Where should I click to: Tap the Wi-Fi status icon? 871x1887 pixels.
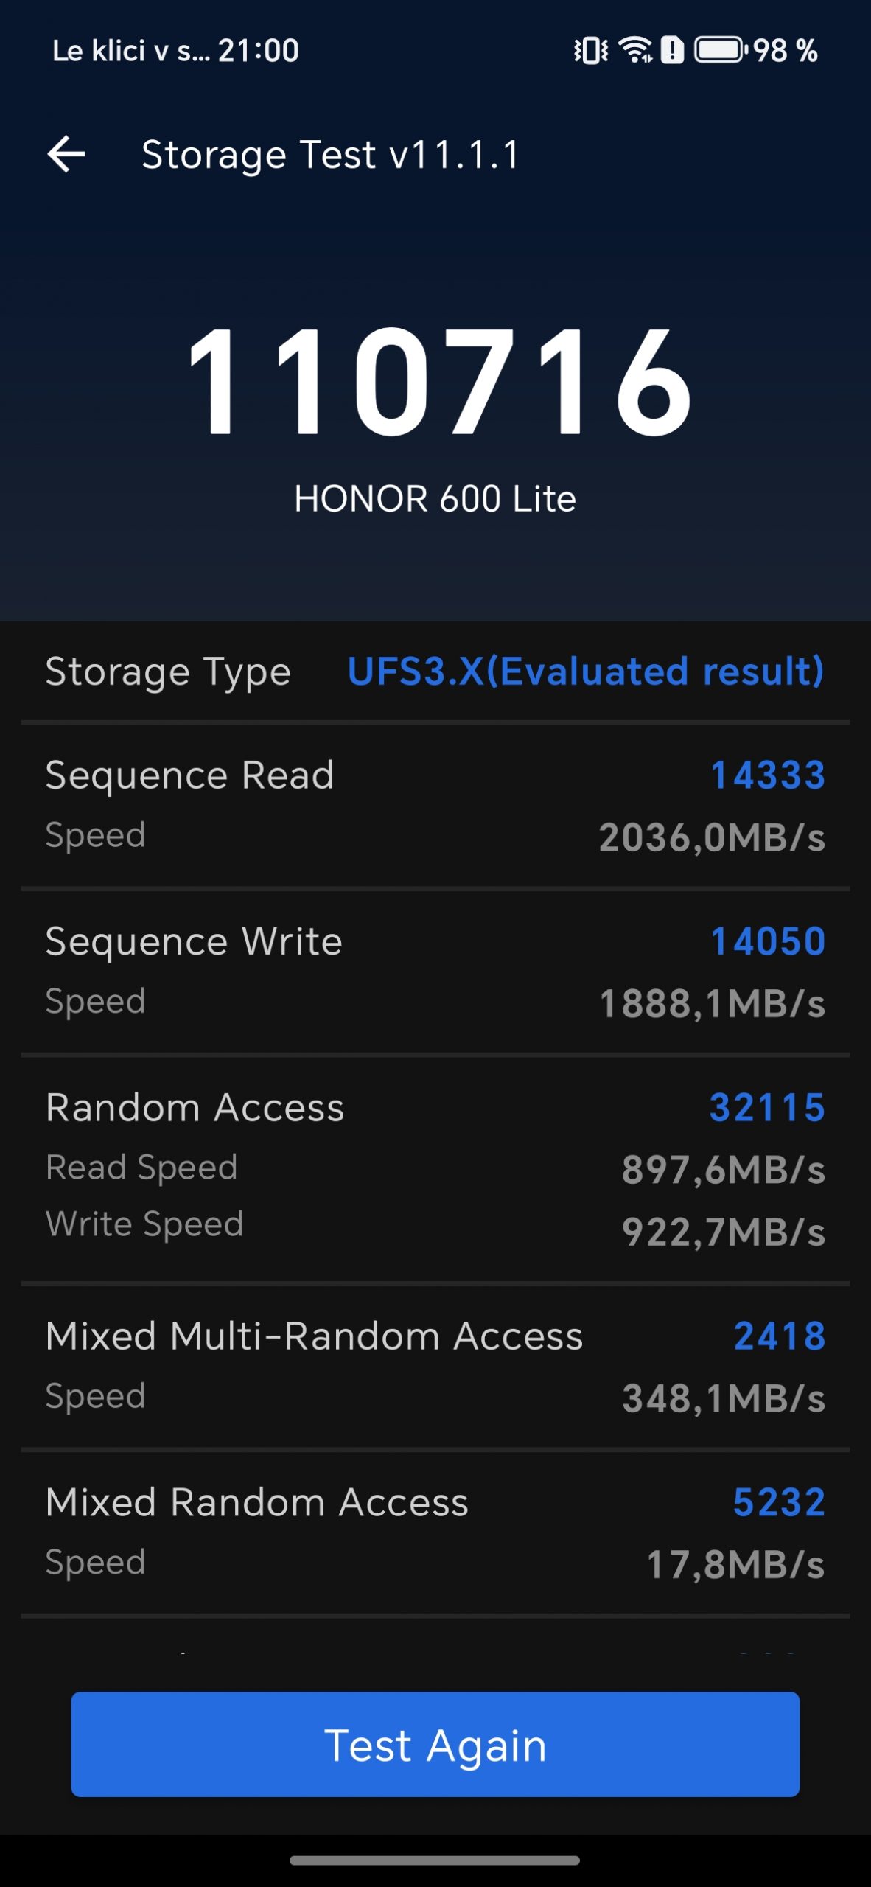click(x=635, y=50)
